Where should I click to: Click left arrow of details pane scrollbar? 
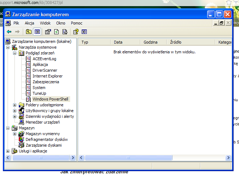pyautogui.click(x=81, y=158)
